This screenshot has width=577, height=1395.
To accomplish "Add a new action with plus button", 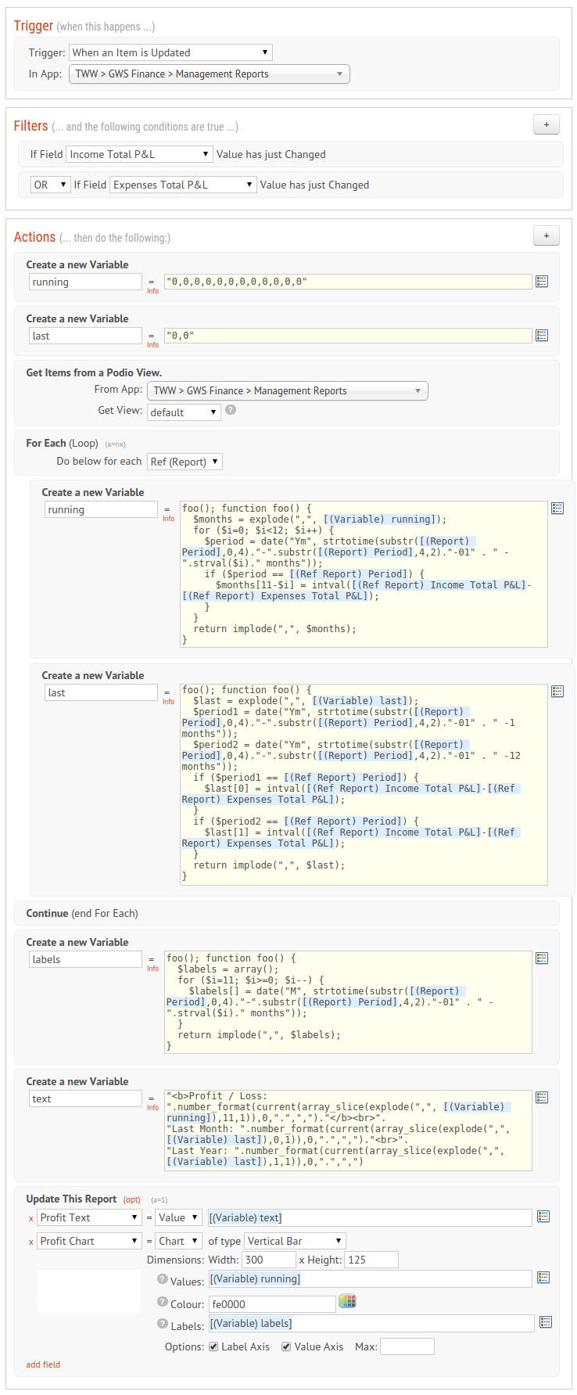I will coord(546,235).
